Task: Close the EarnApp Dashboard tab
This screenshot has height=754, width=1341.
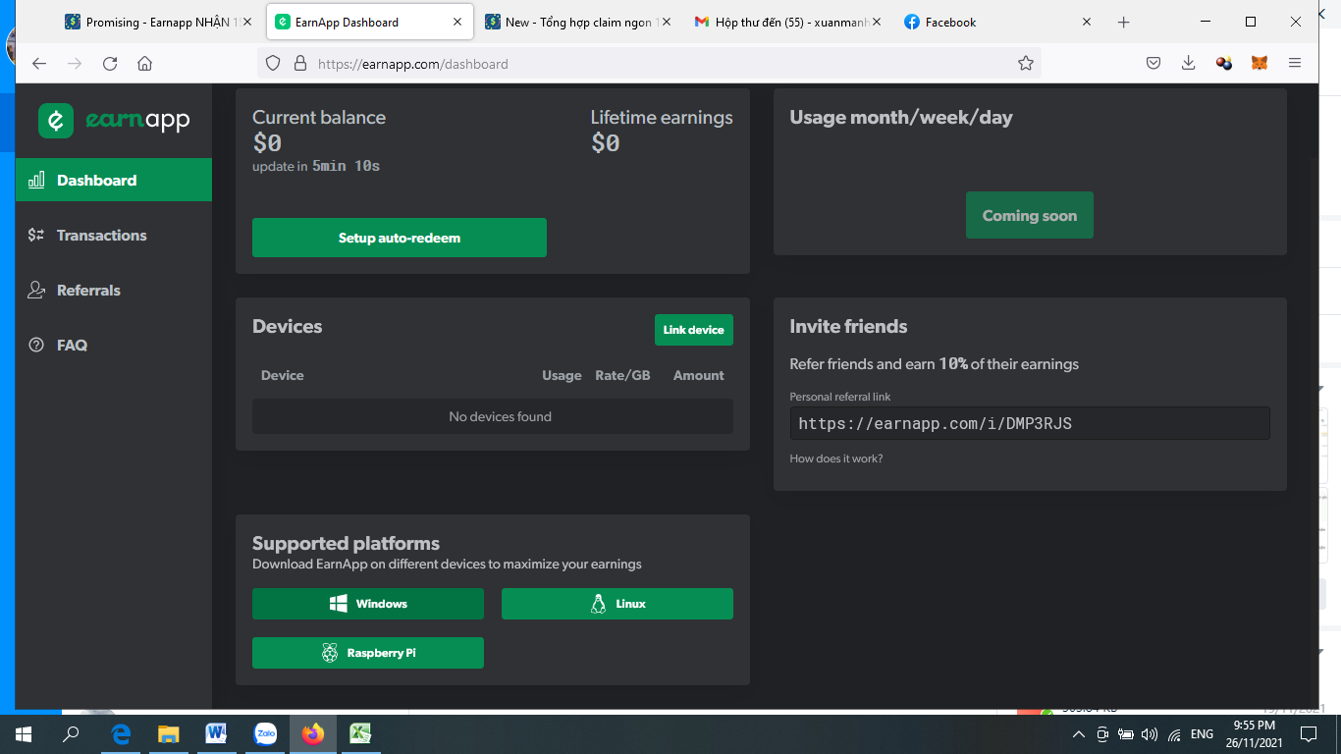Action: pos(456,22)
